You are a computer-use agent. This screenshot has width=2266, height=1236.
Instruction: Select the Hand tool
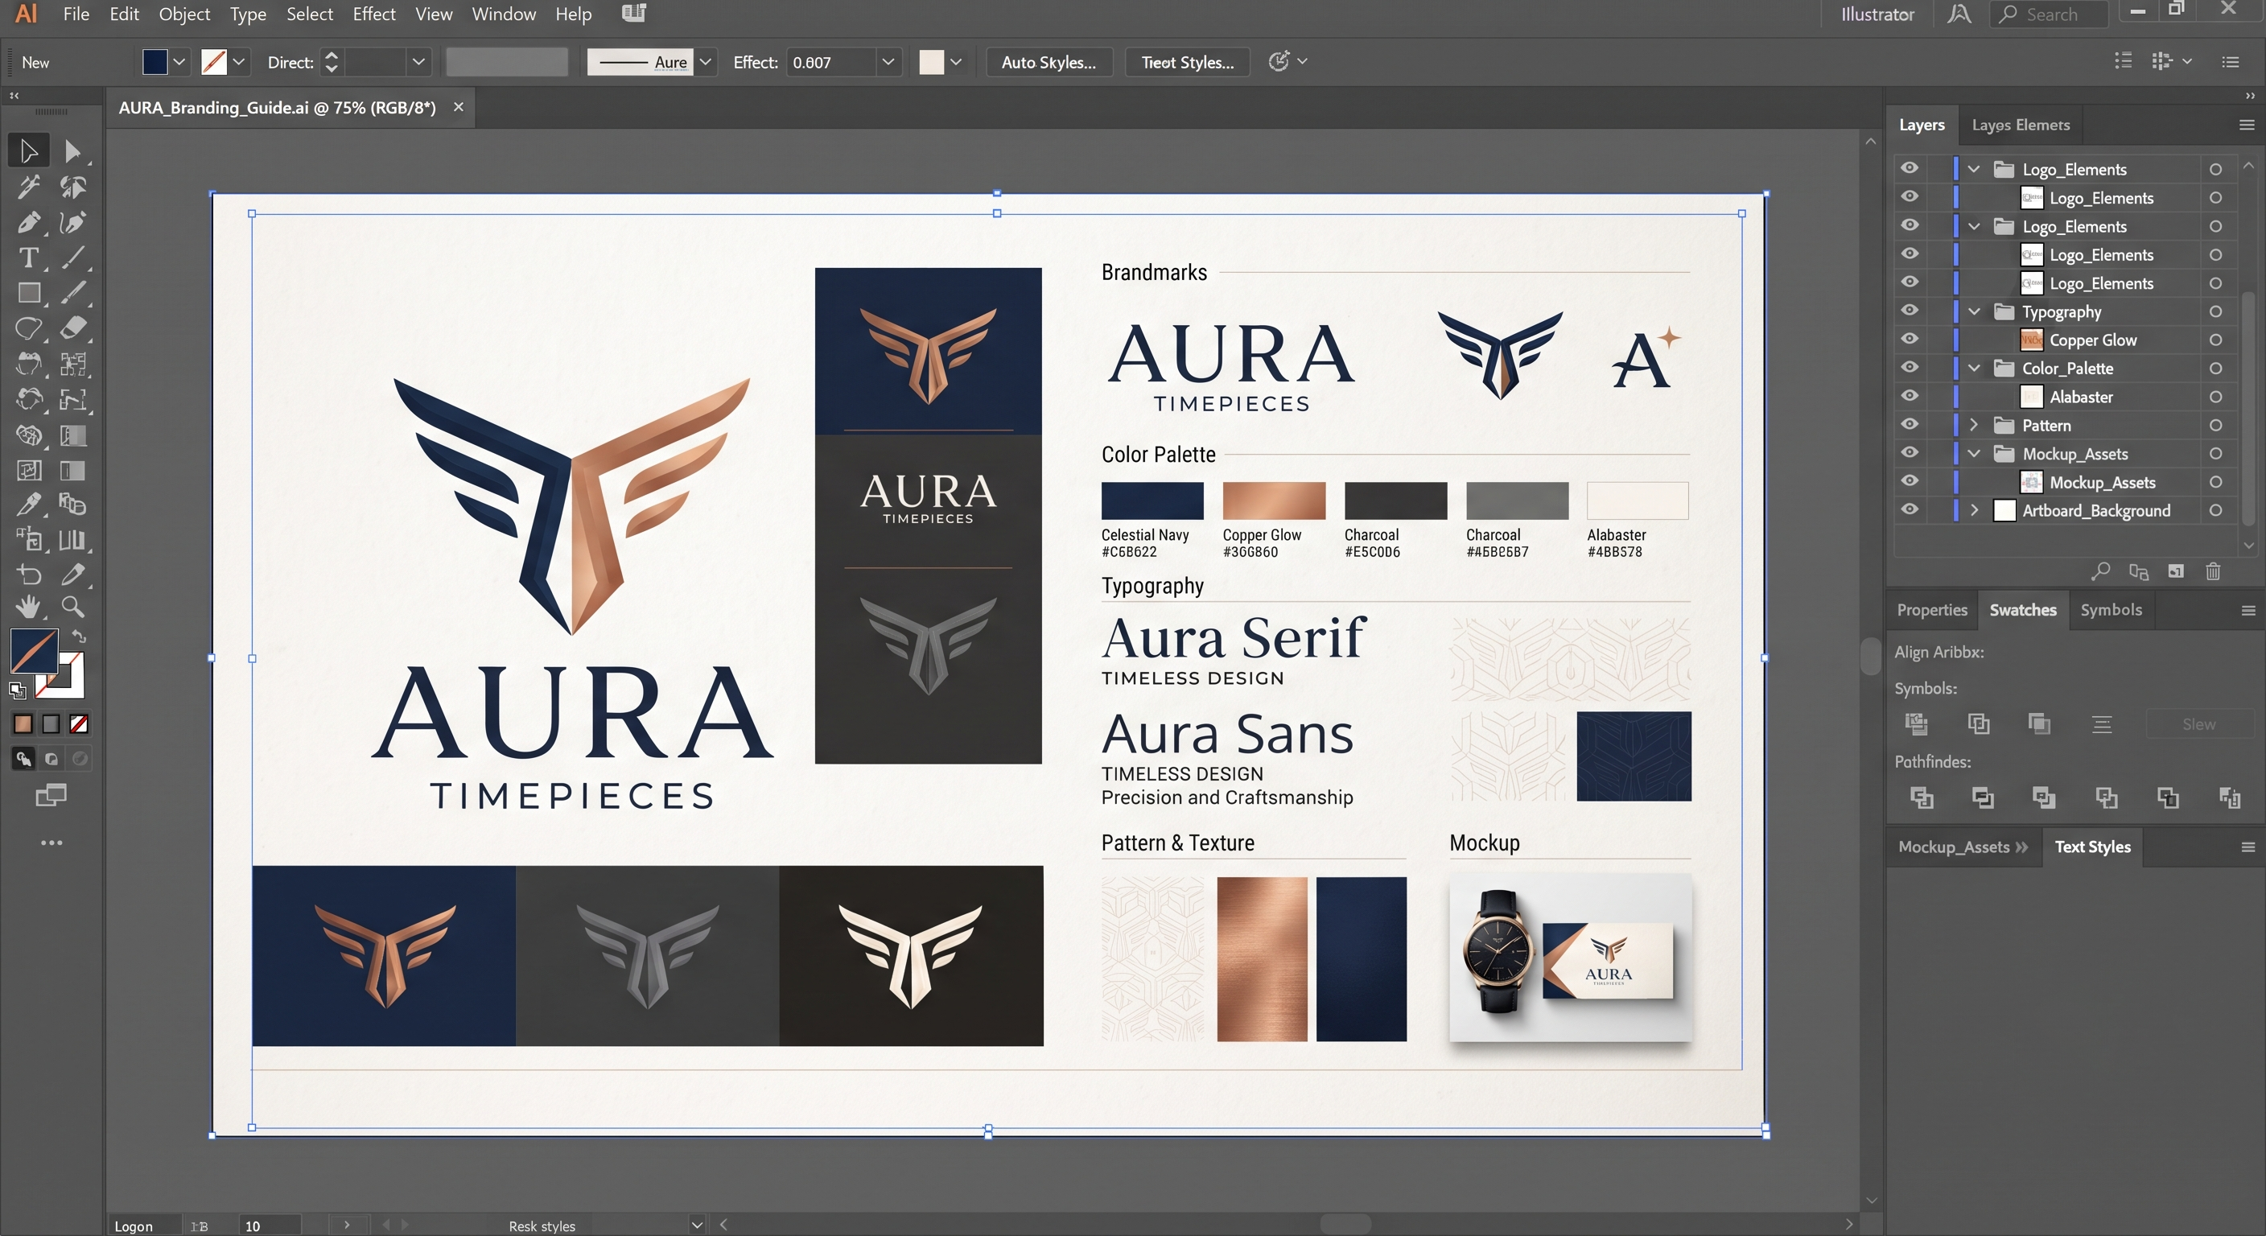click(28, 607)
